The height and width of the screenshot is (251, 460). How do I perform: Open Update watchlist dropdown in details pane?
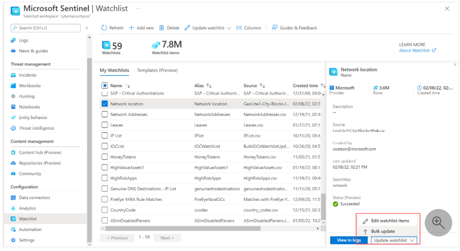394,240
